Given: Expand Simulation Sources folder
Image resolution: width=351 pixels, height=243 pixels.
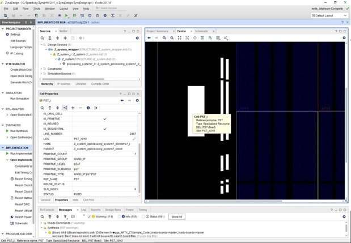Looking at the screenshot, I should [41, 74].
